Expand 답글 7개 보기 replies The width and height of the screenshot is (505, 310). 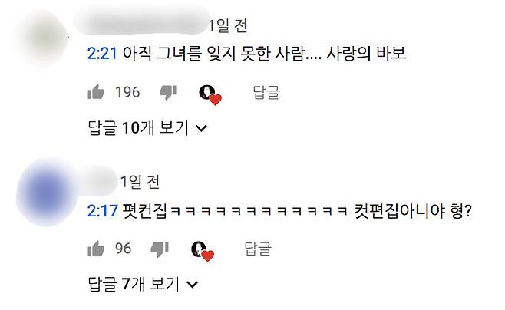pyautogui.click(x=143, y=284)
